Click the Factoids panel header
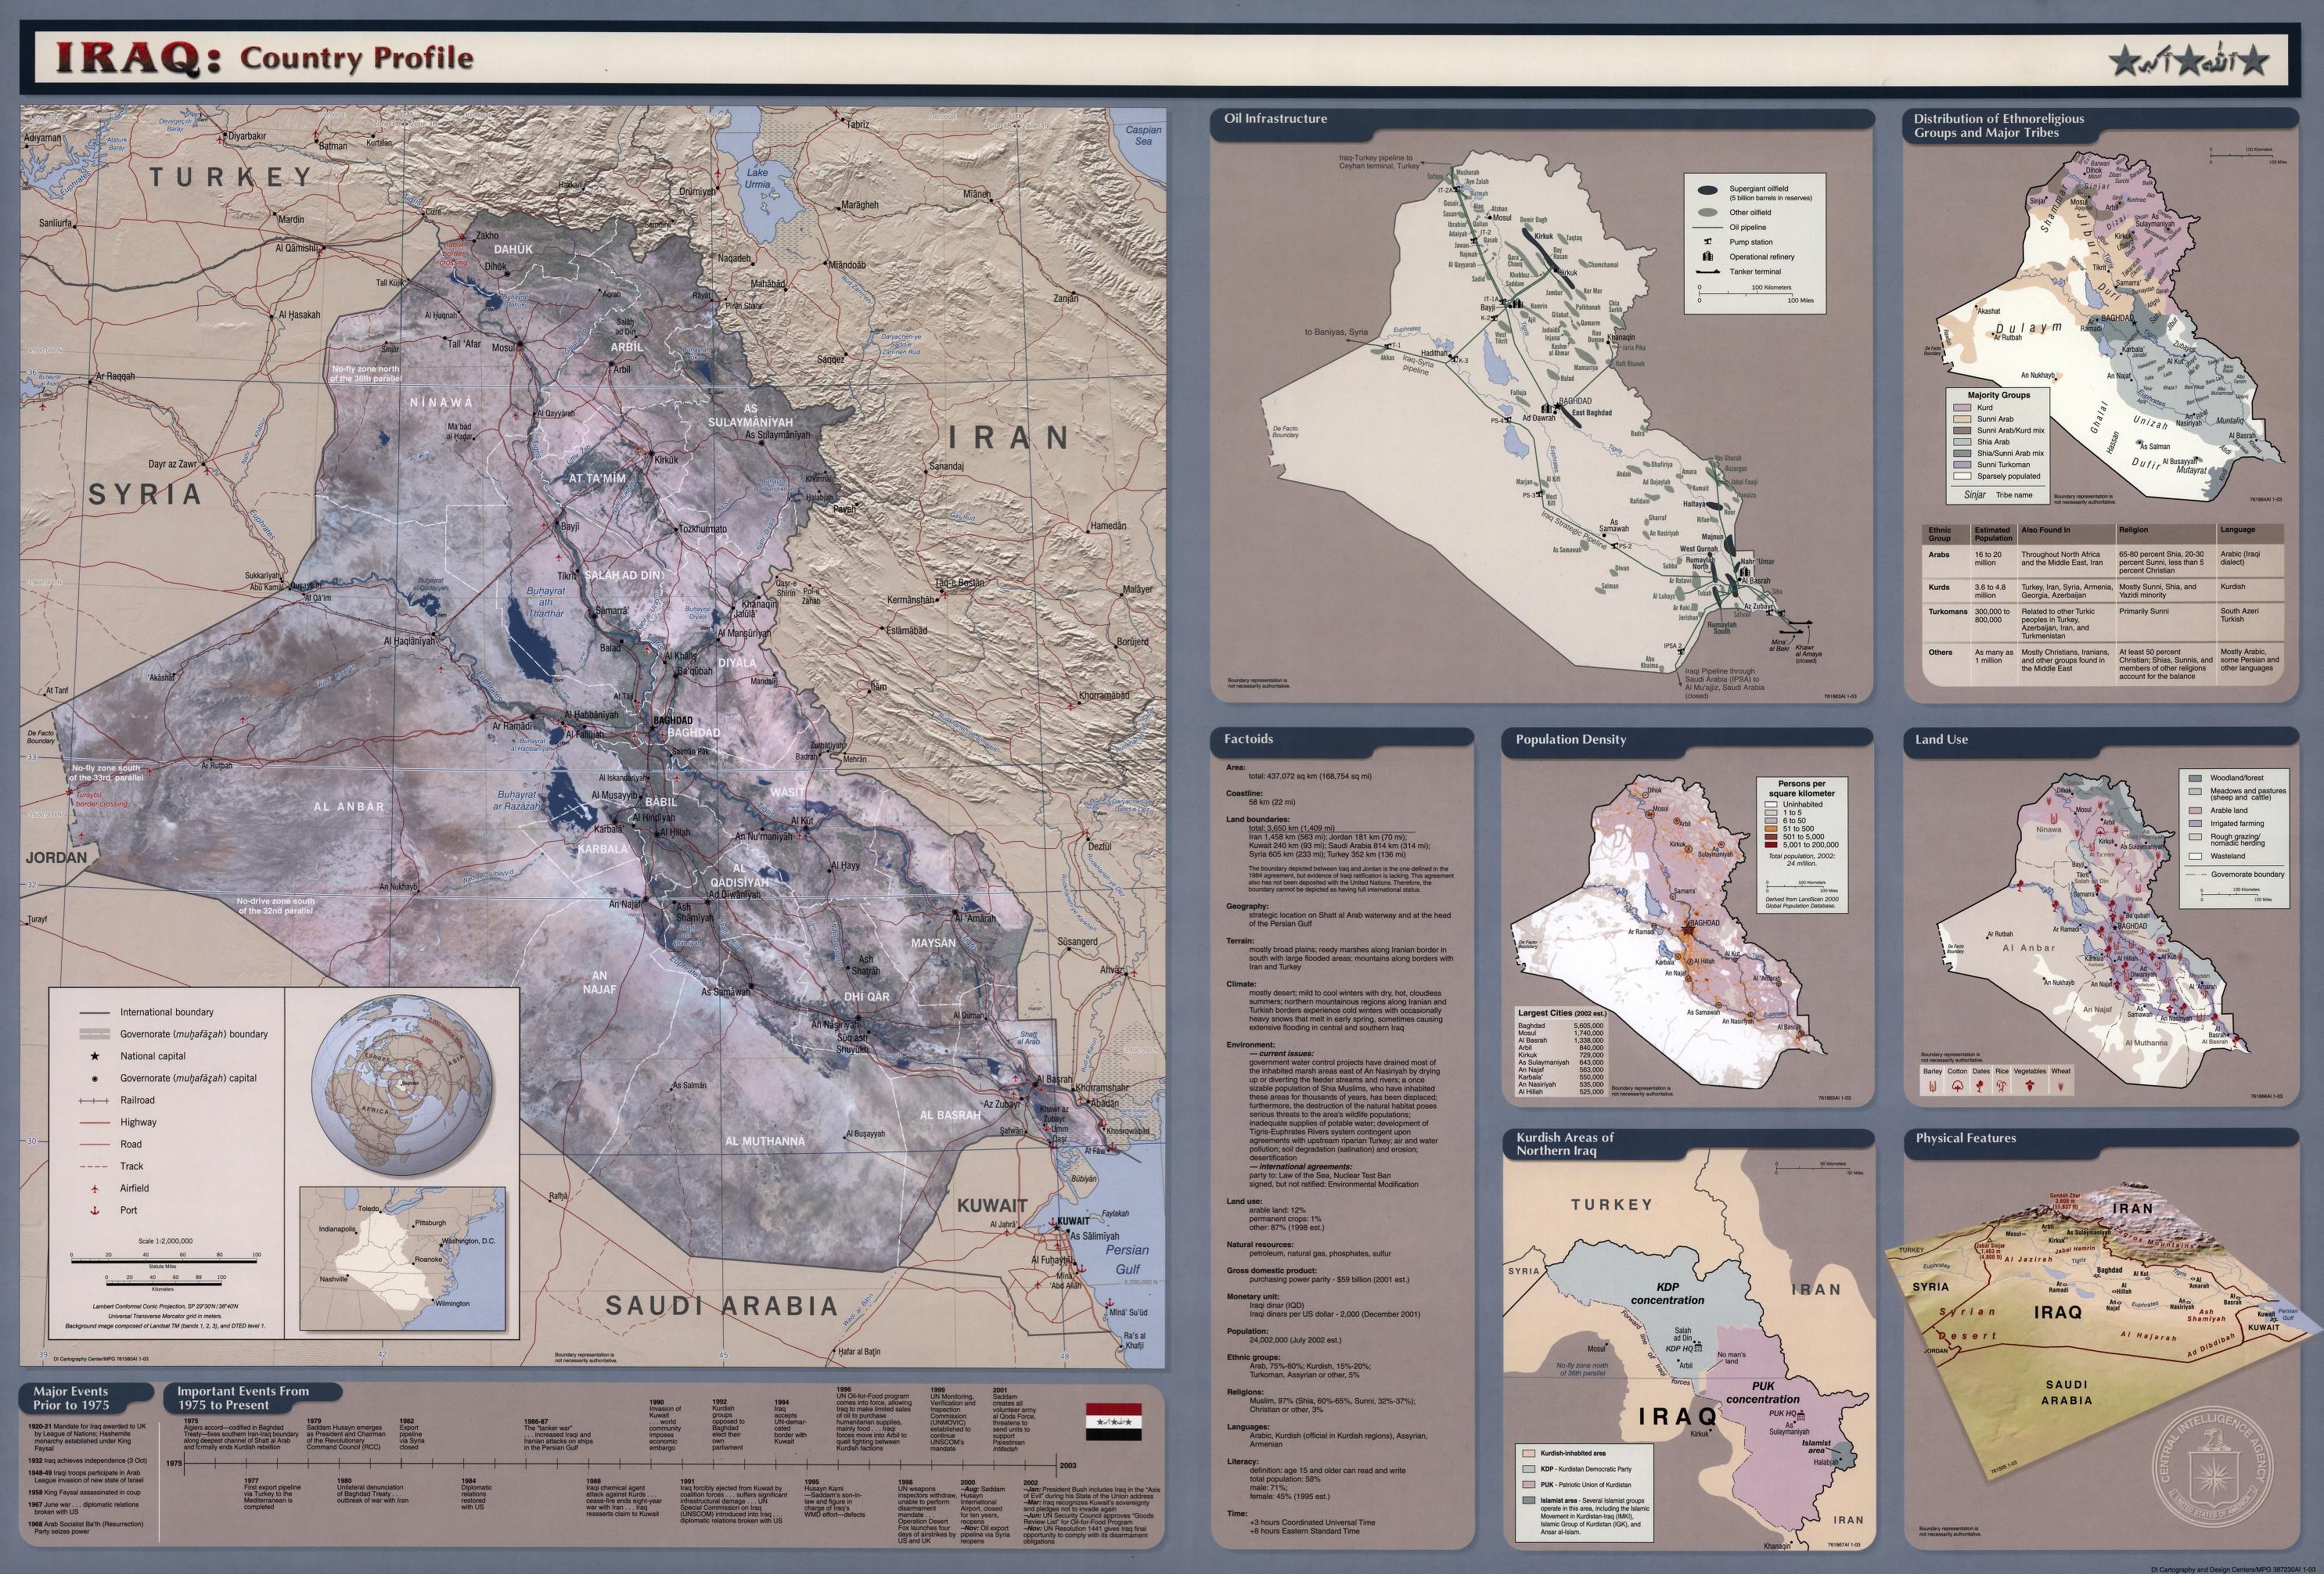This screenshot has width=2324, height=1574. pos(1249,740)
